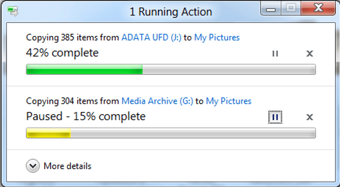Click the "Paused - 15% complete" status text

(86, 116)
